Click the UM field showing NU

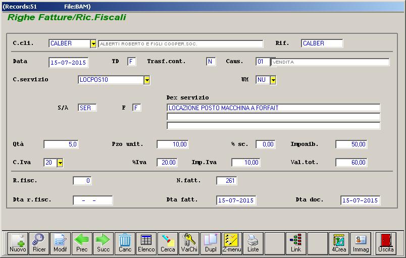pyautogui.click(x=263, y=80)
